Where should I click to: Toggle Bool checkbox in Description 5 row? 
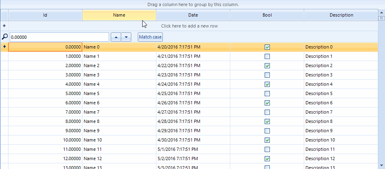tap(267, 93)
